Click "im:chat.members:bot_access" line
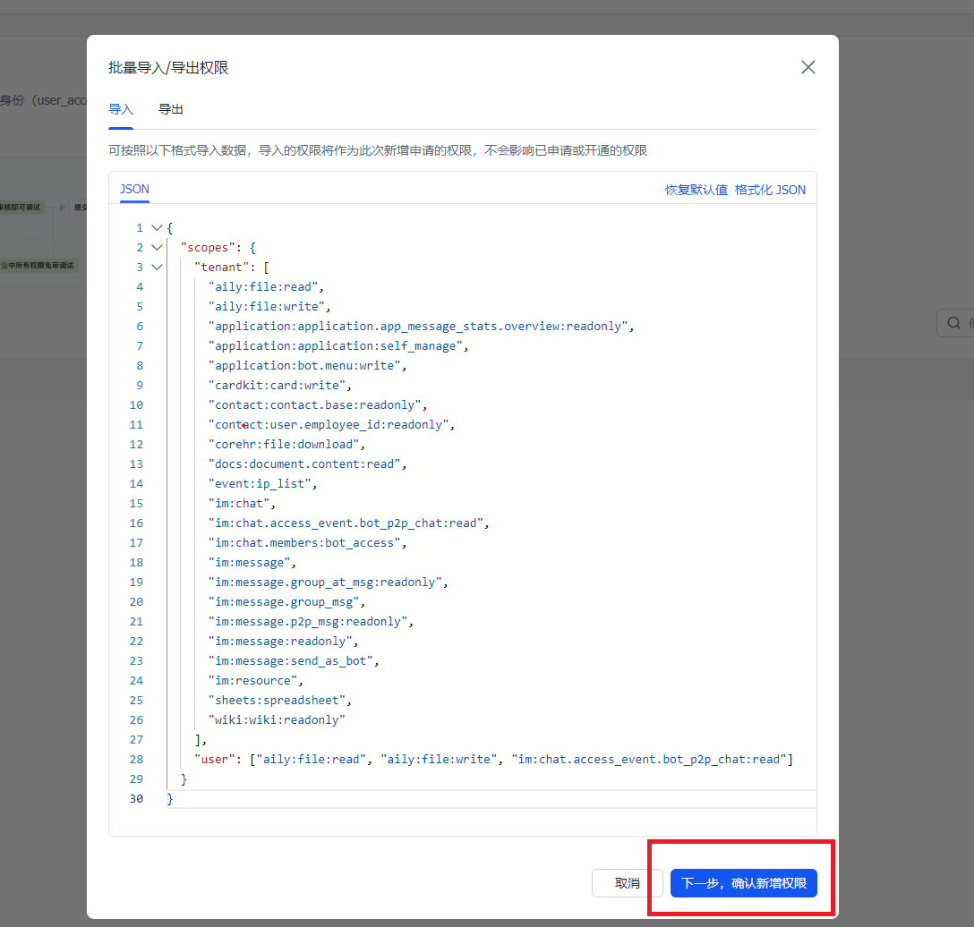This screenshot has width=974, height=927. coord(307,542)
